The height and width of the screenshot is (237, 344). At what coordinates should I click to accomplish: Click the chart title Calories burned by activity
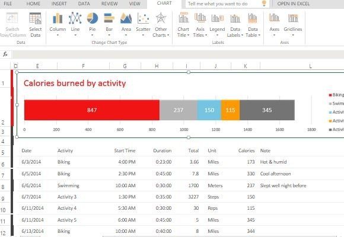coord(75,84)
